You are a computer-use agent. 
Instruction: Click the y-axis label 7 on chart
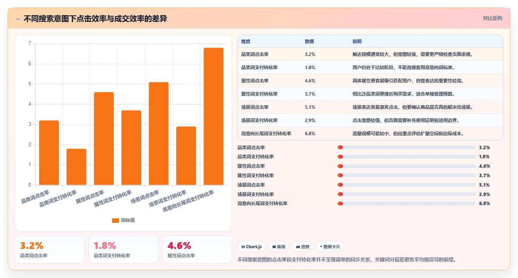pyautogui.click(x=30, y=43)
